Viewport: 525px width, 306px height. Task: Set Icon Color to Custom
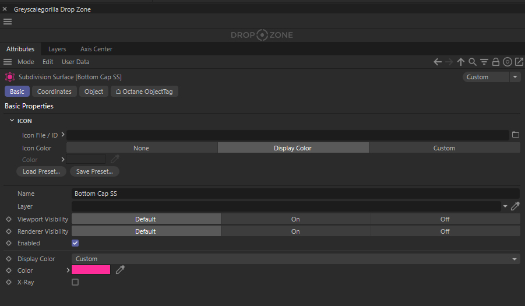pyautogui.click(x=445, y=147)
